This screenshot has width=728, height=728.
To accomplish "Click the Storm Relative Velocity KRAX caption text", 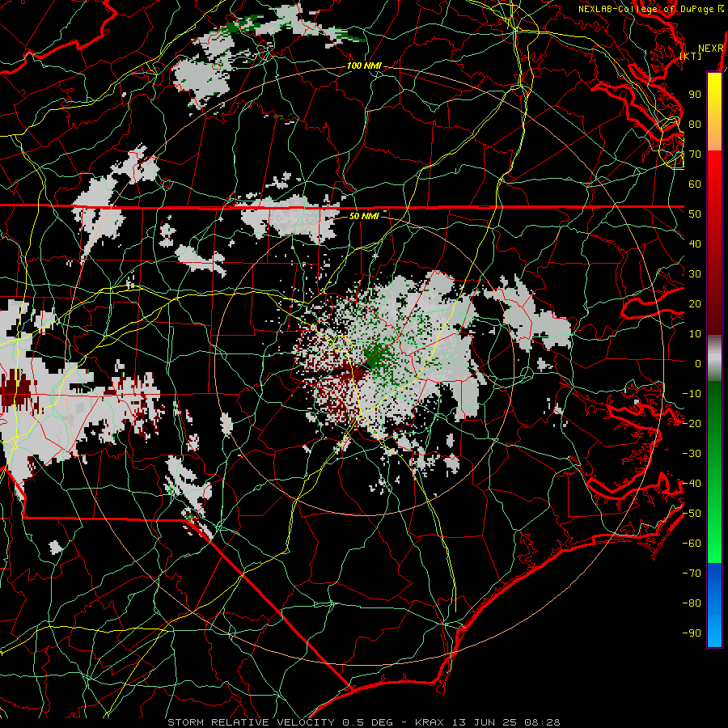I will 364,722.
